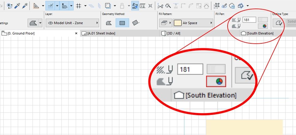Image resolution: width=296 pixels, height=135 pixels.
Task: Open the cloud Teamwork icon
Action: tap(232, 6)
